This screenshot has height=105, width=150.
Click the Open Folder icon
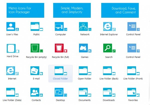click(x=83, y=71)
